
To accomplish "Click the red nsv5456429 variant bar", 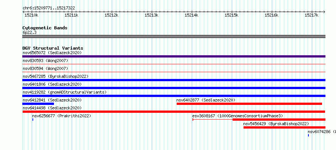I will (x=284, y=127).
